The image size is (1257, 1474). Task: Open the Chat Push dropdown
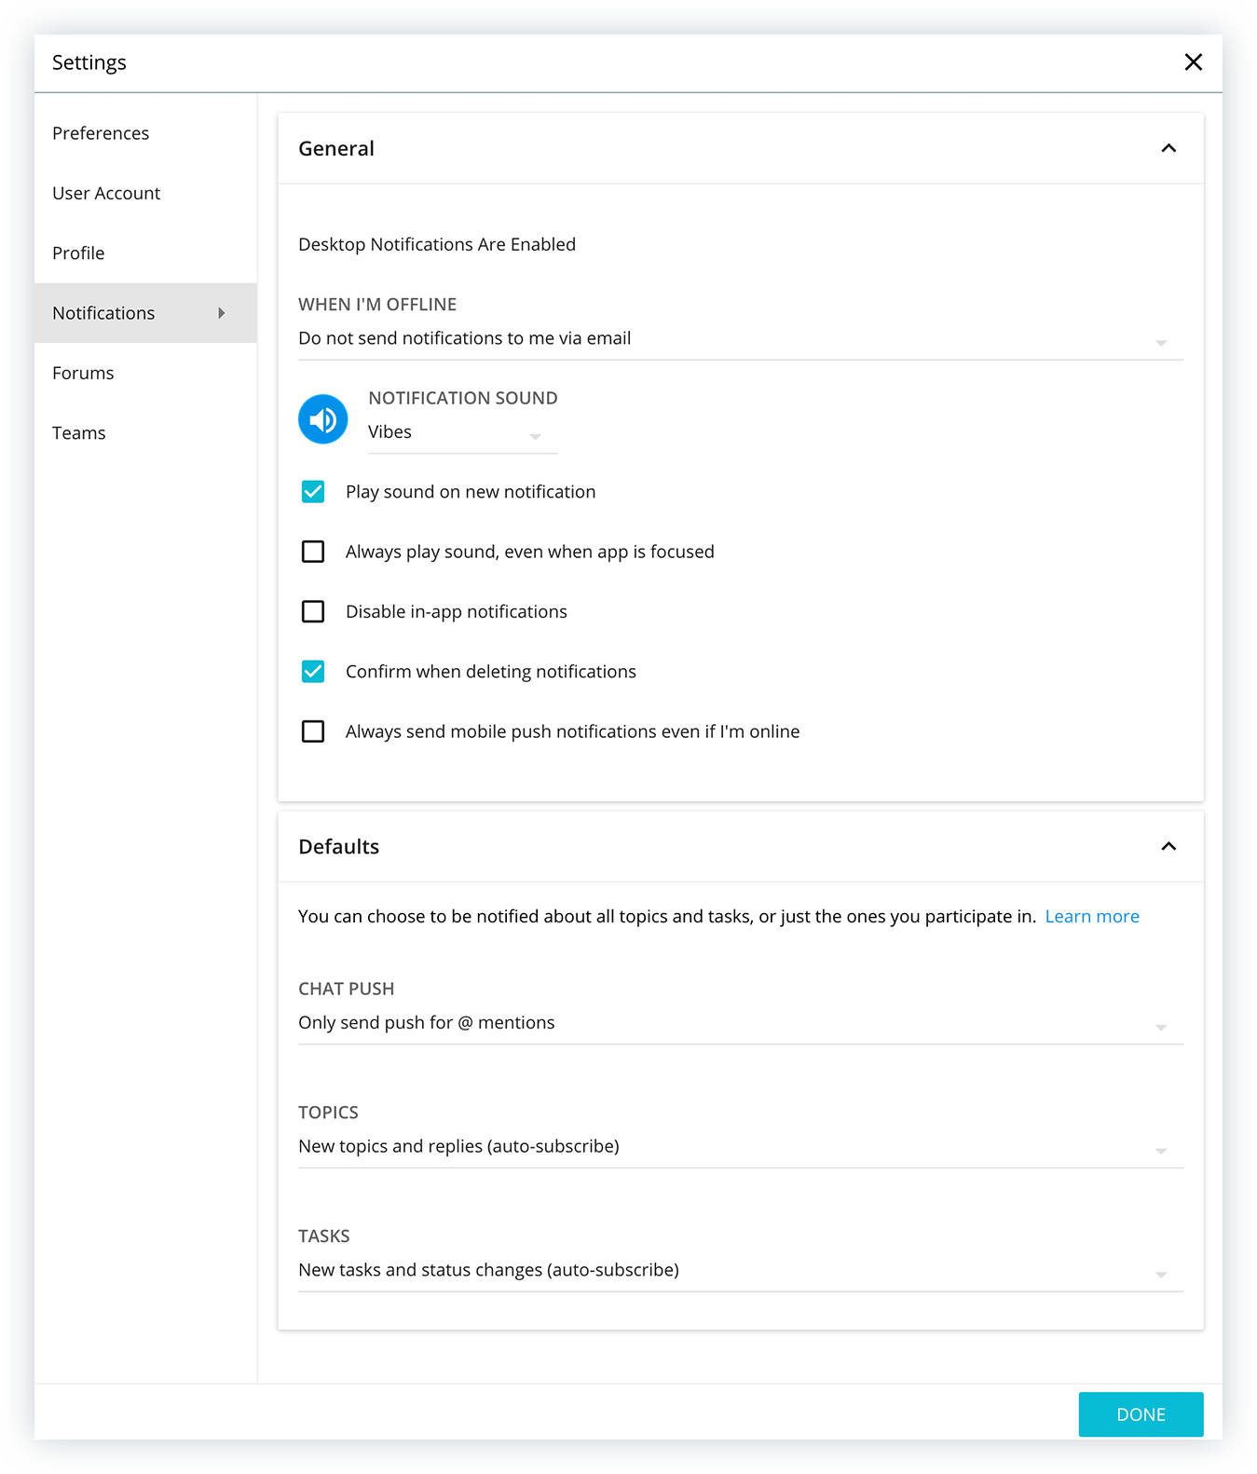[741, 1024]
